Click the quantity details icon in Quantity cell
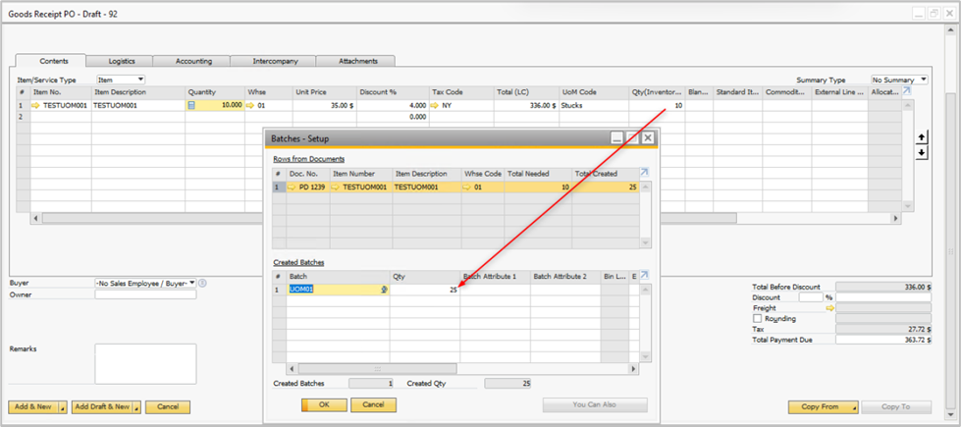The height and width of the screenshot is (427, 961). tap(191, 104)
